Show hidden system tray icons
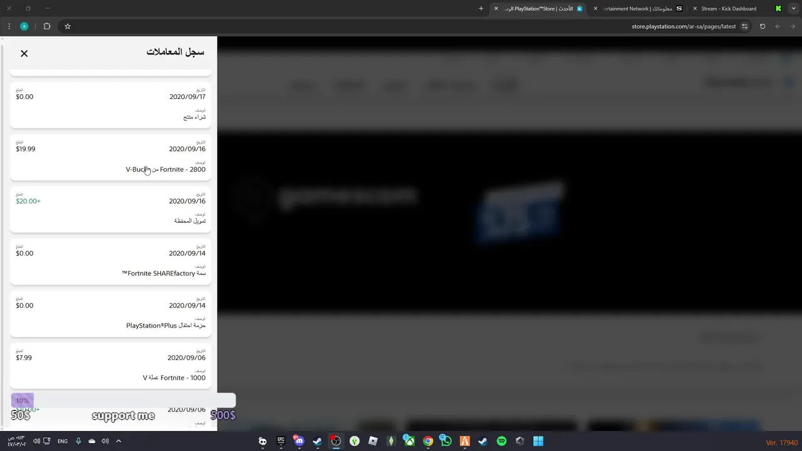The height and width of the screenshot is (451, 802). (118, 441)
